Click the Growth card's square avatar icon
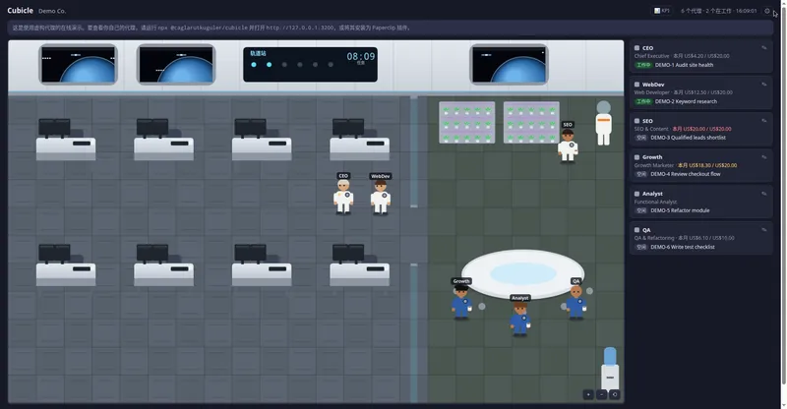This screenshot has width=787, height=409. tap(636, 157)
